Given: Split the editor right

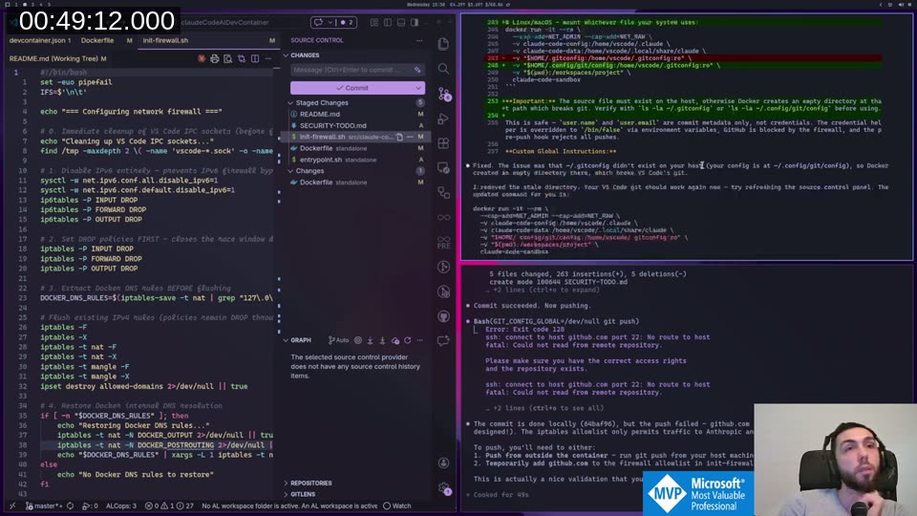Looking at the screenshot, I should click(255, 58).
